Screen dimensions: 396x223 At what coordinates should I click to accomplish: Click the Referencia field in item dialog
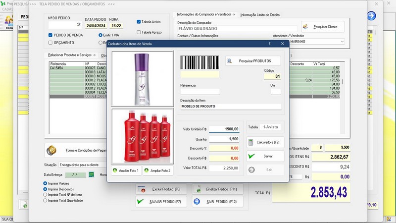click(x=200, y=92)
